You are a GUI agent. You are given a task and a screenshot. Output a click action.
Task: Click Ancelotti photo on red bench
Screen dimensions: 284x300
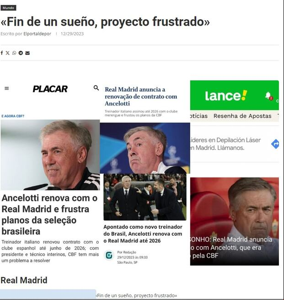click(235, 221)
